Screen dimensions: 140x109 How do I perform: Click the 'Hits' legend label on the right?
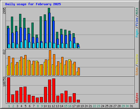(137, 11)
